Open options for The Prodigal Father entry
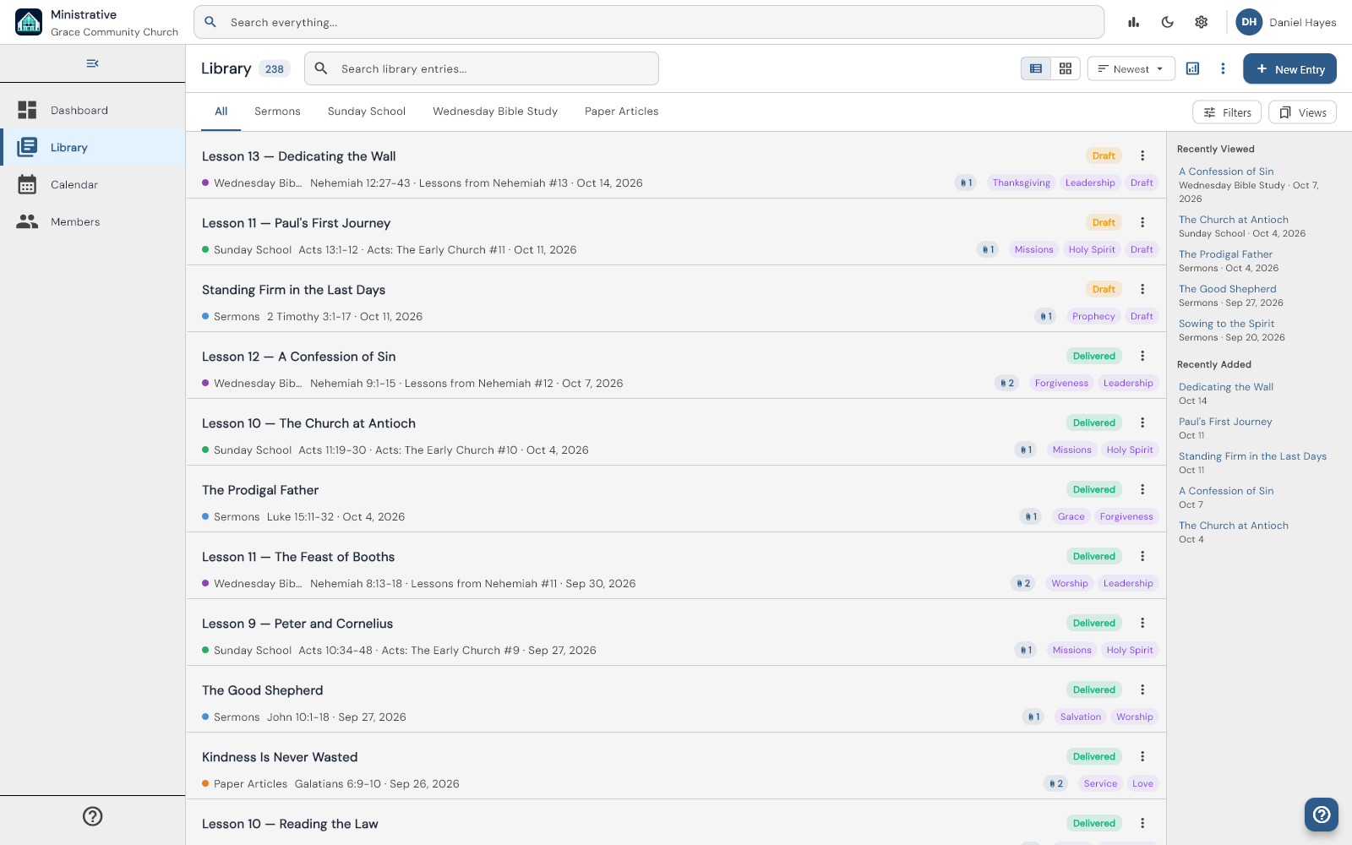The image size is (1352, 845). 1142,489
